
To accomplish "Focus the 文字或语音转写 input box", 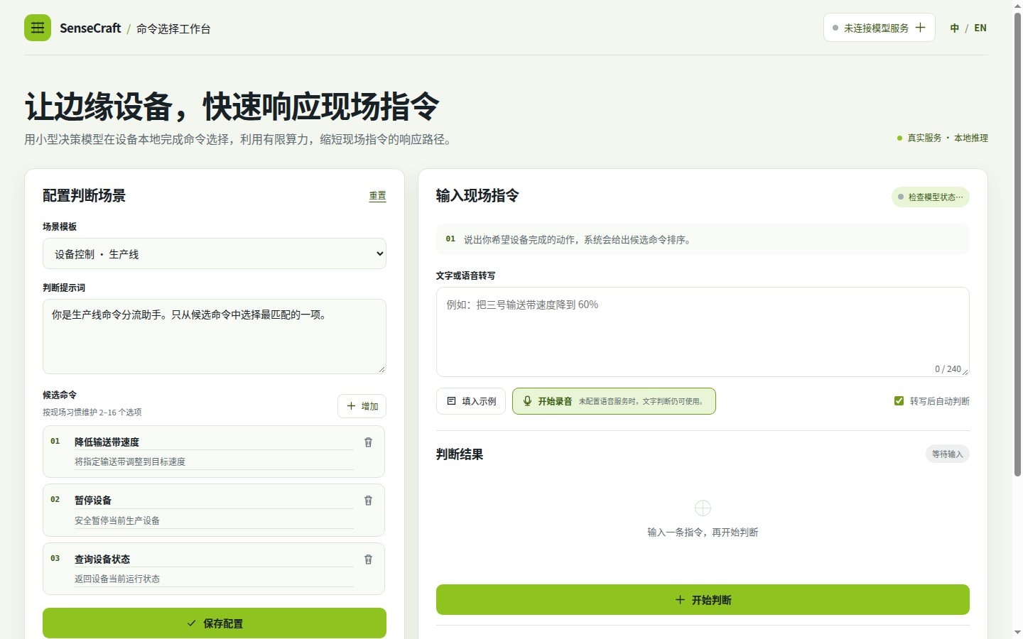I will click(703, 332).
